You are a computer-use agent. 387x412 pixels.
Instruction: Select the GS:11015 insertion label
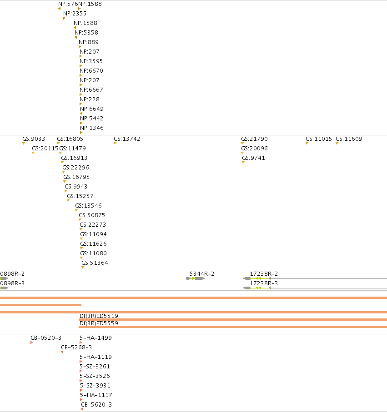(319, 139)
